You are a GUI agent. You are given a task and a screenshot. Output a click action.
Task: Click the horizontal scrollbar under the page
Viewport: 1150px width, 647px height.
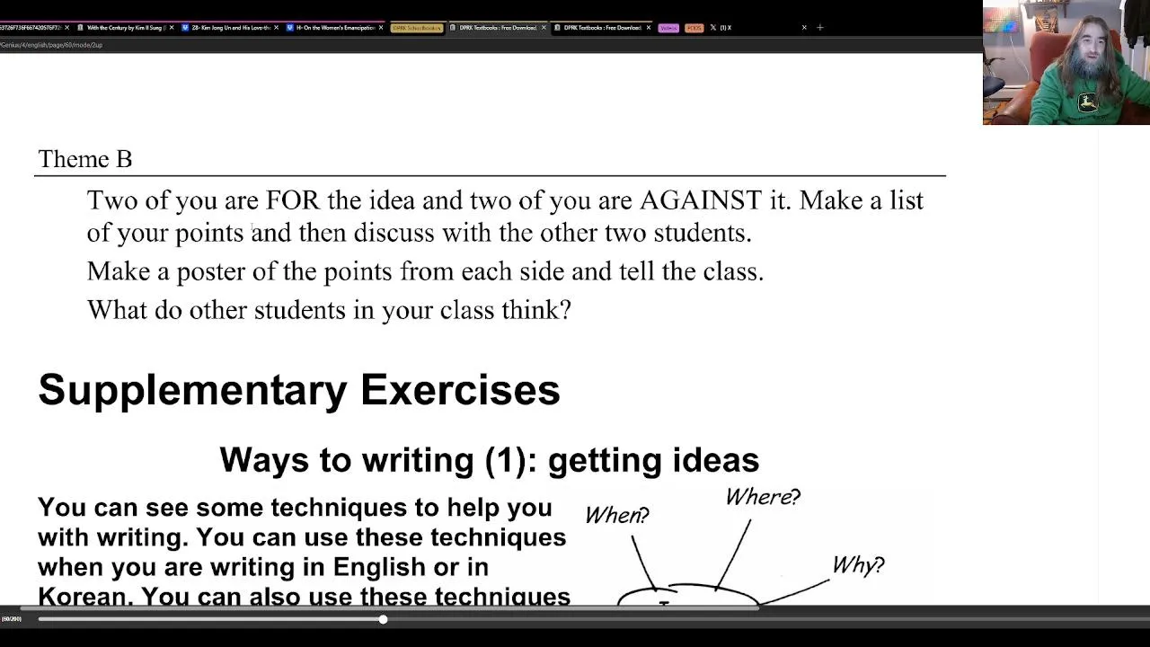click(x=391, y=607)
